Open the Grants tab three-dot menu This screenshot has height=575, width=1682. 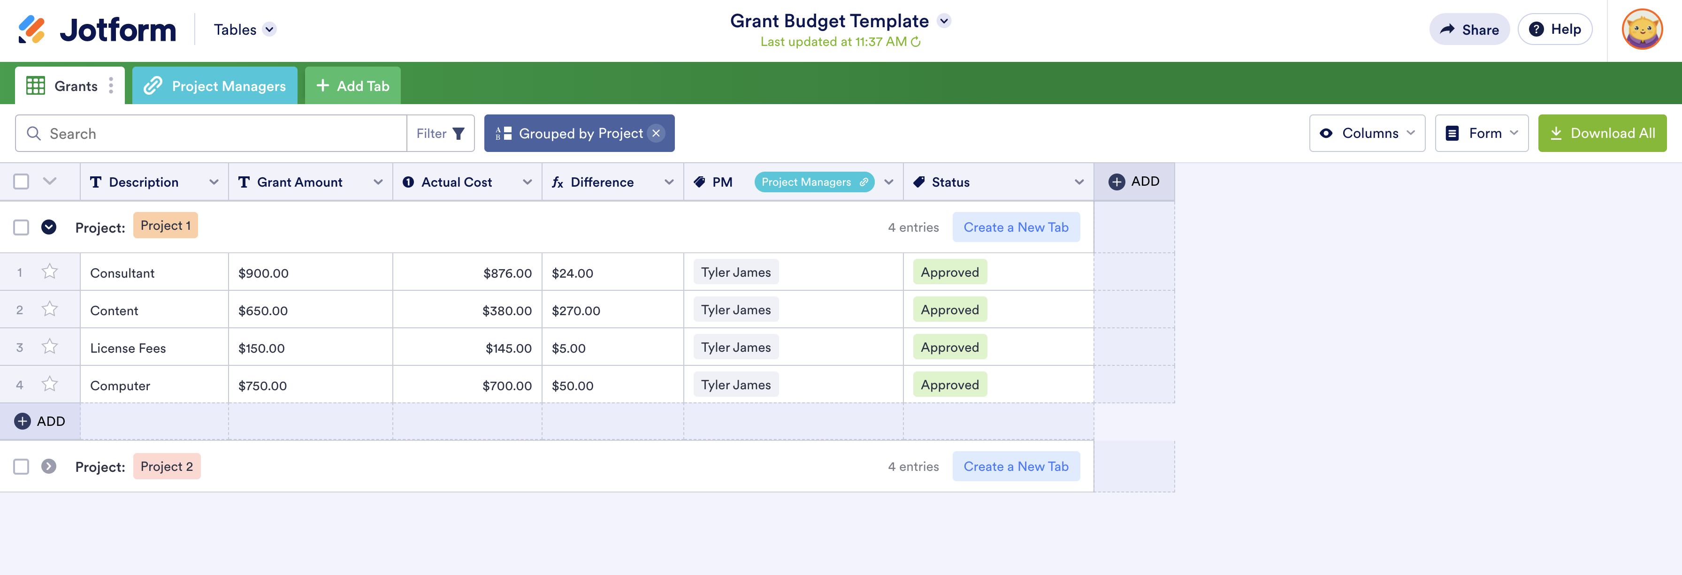[x=111, y=85]
